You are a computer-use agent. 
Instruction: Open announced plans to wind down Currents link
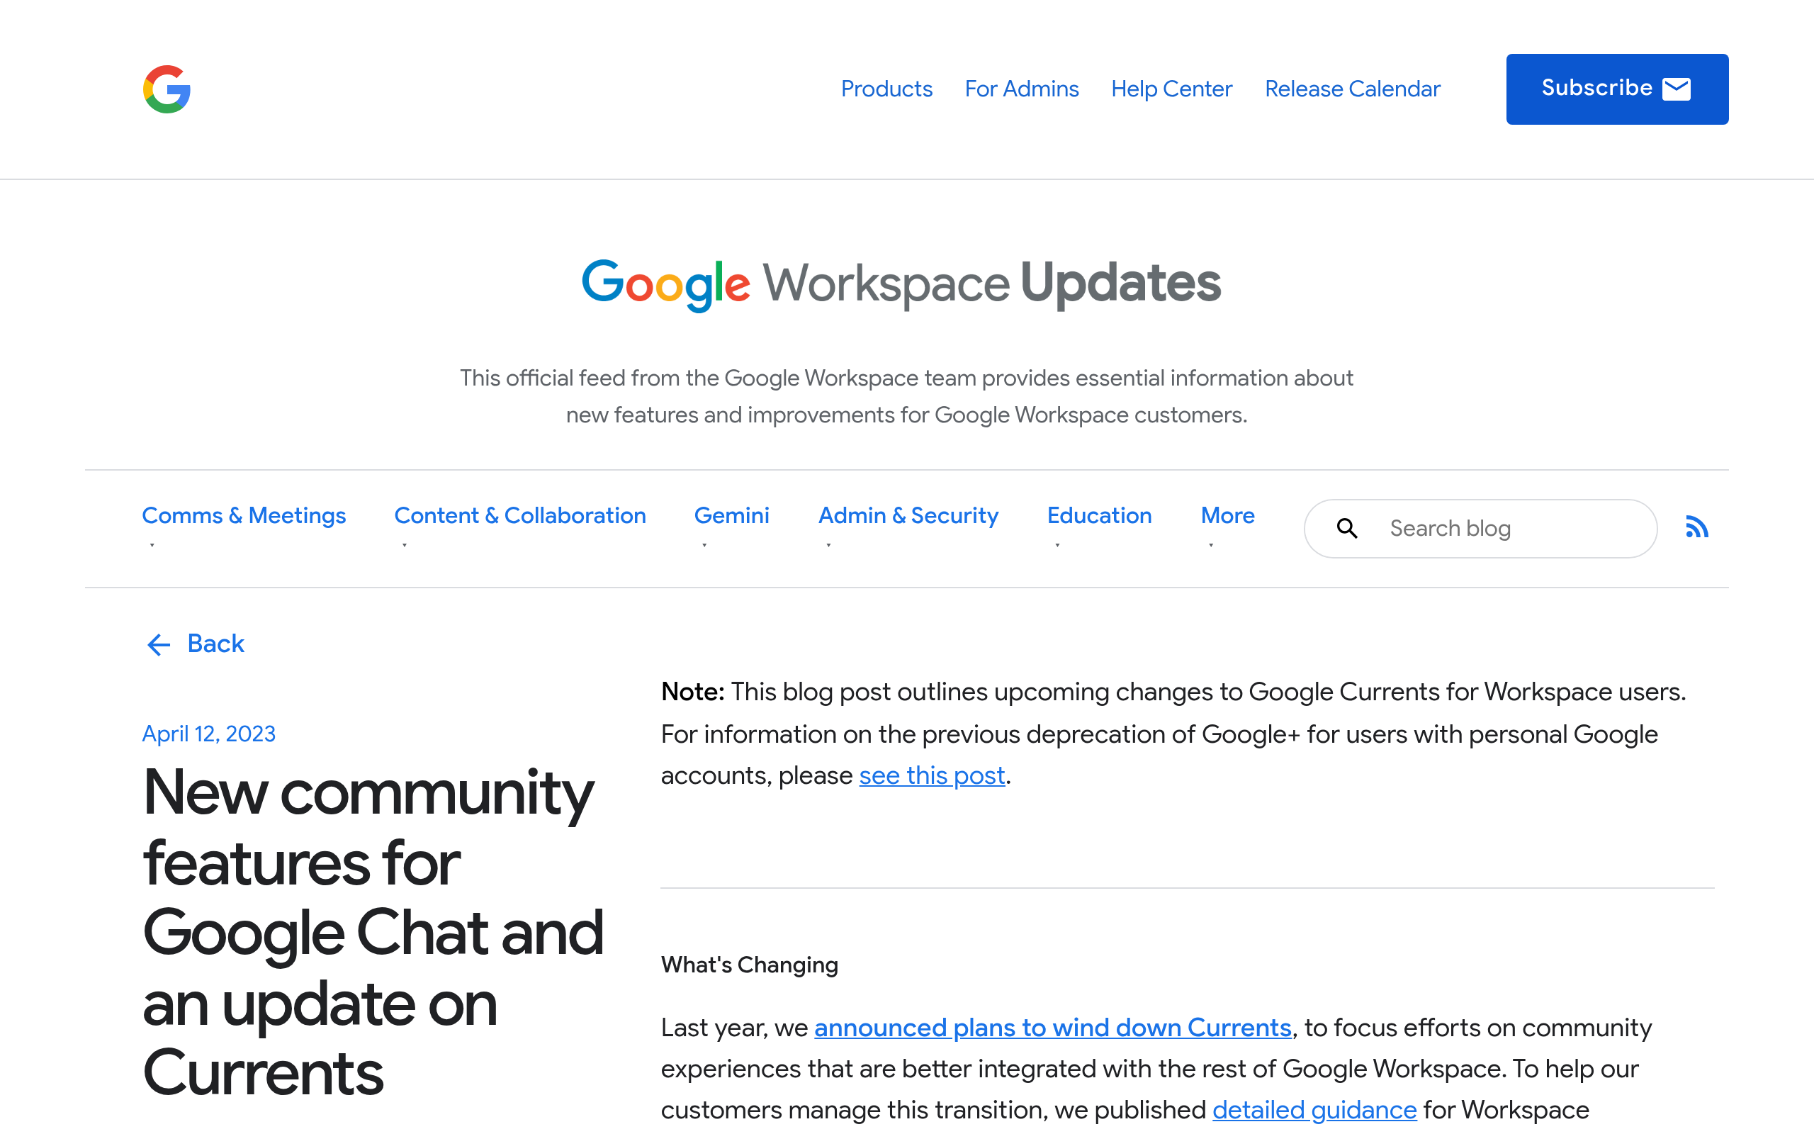tap(1052, 1028)
